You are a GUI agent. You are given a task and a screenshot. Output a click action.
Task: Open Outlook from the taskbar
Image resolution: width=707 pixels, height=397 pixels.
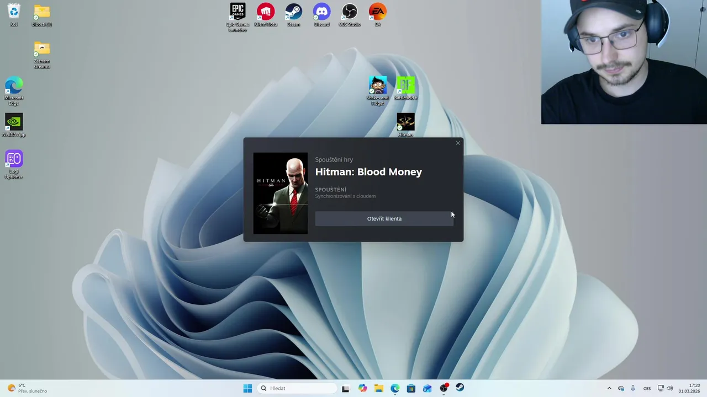[427, 388]
